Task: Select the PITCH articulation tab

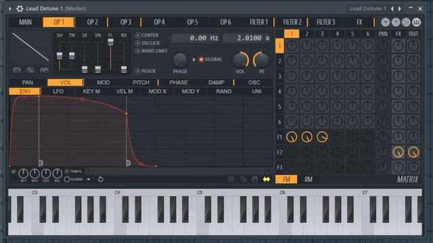Action: (x=141, y=82)
